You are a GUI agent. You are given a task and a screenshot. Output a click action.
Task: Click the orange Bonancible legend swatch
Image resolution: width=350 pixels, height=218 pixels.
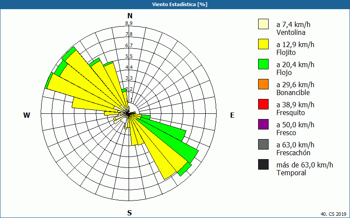263,84
